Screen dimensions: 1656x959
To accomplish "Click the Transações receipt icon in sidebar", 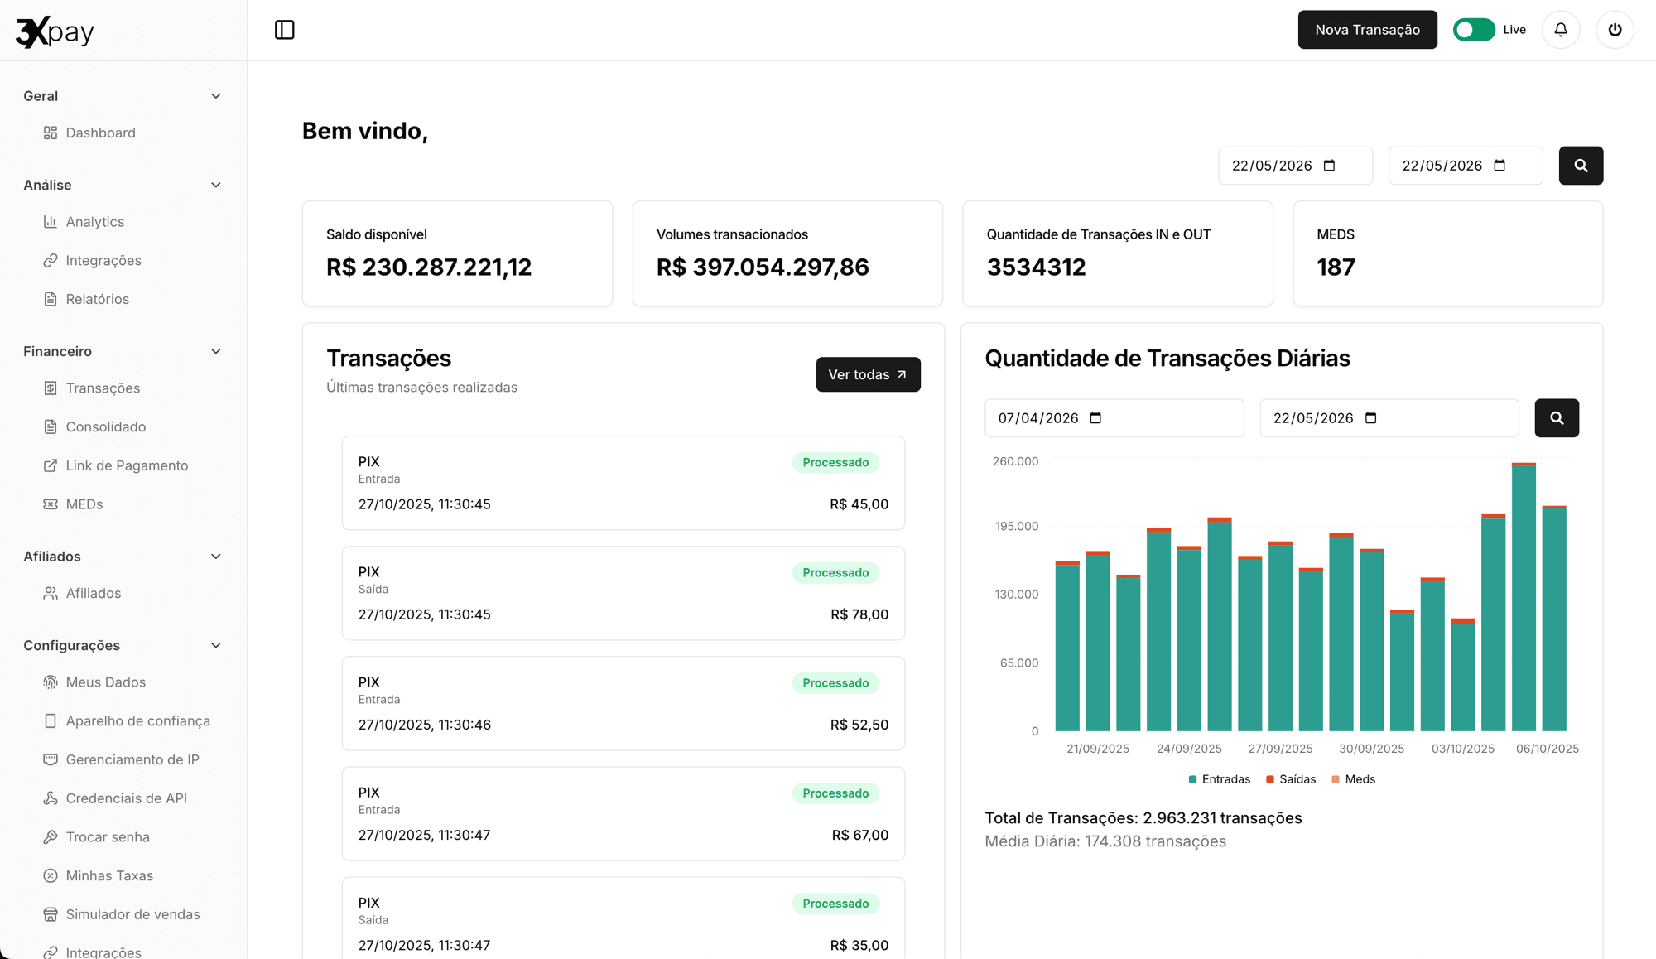I will point(51,388).
